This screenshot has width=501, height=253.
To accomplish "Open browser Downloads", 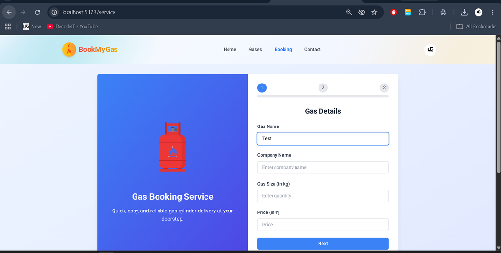I will click(464, 12).
